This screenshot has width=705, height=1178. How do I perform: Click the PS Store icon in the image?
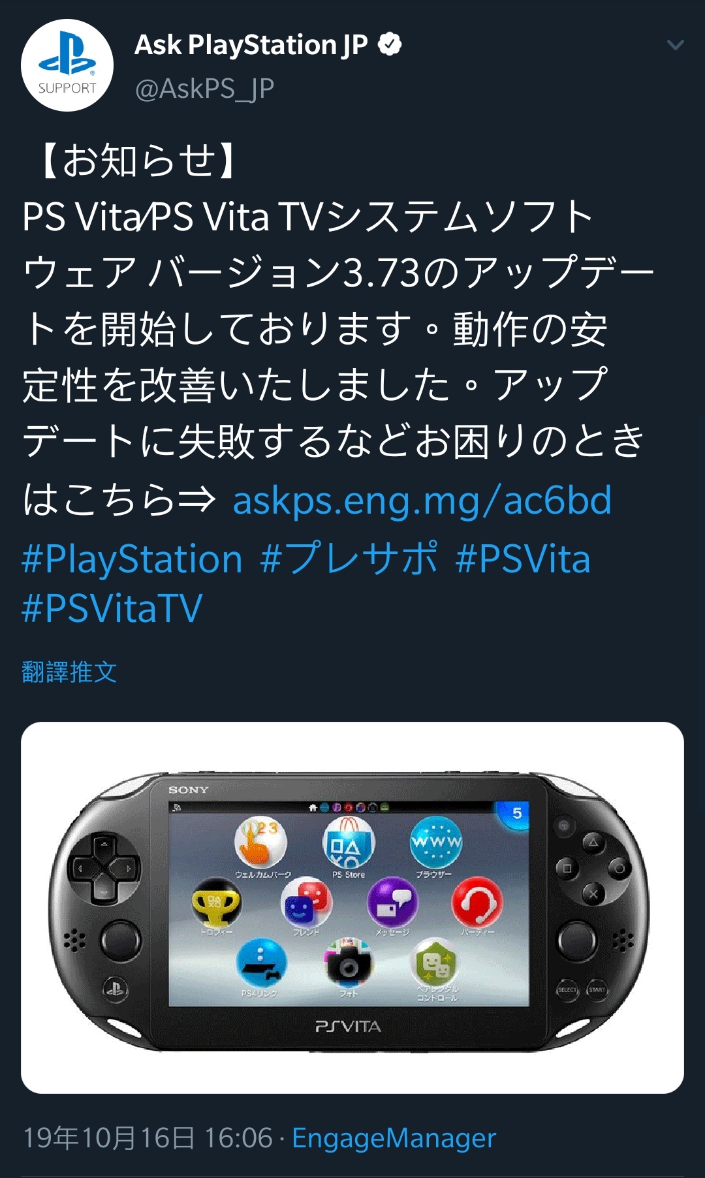click(349, 843)
